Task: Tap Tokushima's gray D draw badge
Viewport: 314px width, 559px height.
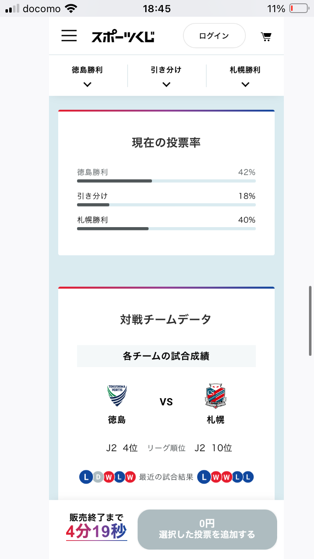Action: coord(97,477)
